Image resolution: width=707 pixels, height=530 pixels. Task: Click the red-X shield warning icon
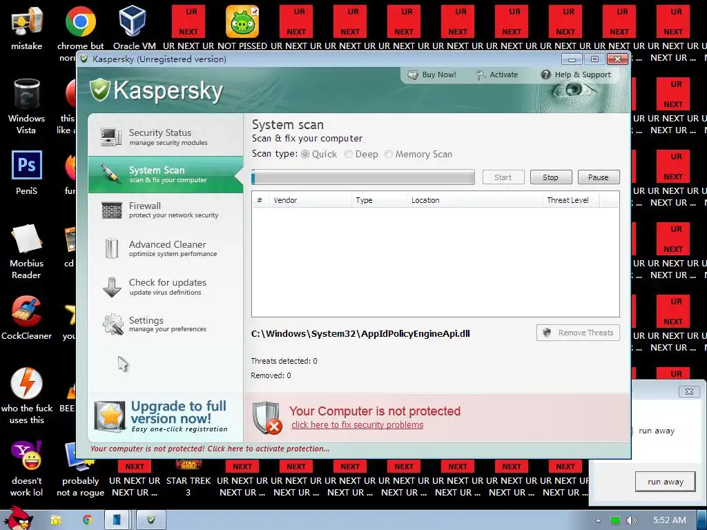267,418
